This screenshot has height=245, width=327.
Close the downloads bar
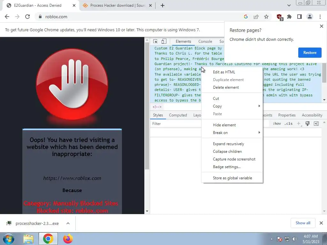(x=321, y=223)
